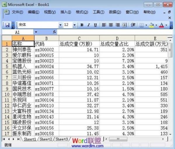Align text right
This screenshot has width=175, height=149.
(x=118, y=25)
